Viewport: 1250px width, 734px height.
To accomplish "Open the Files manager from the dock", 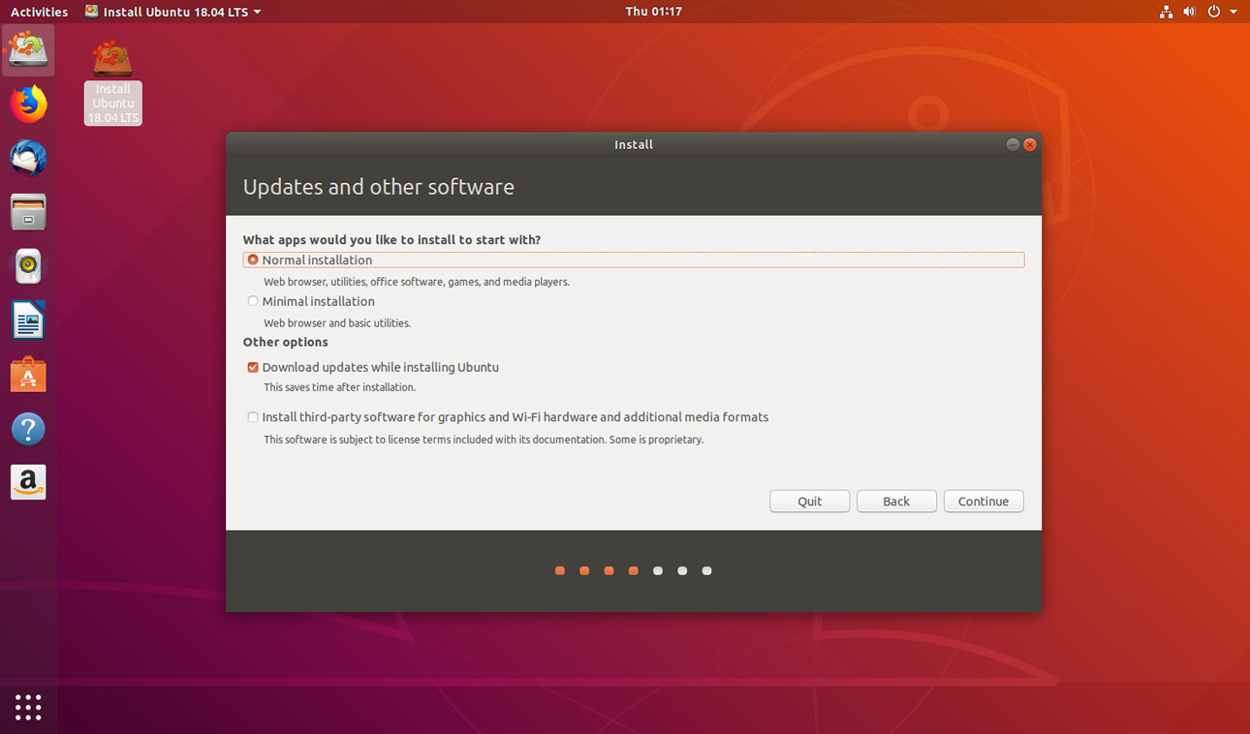I will [x=28, y=212].
